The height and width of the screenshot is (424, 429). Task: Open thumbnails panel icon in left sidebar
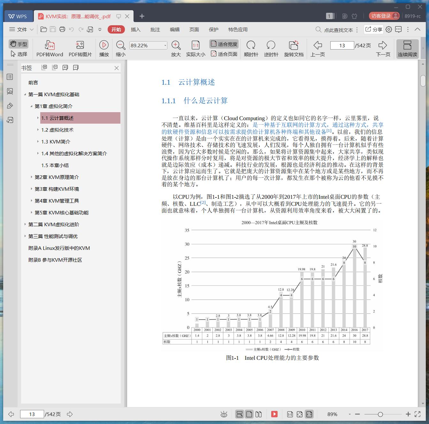(10, 91)
